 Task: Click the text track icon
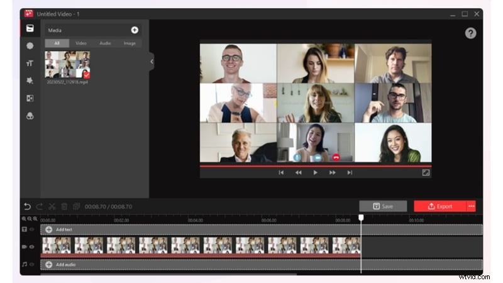click(25, 230)
